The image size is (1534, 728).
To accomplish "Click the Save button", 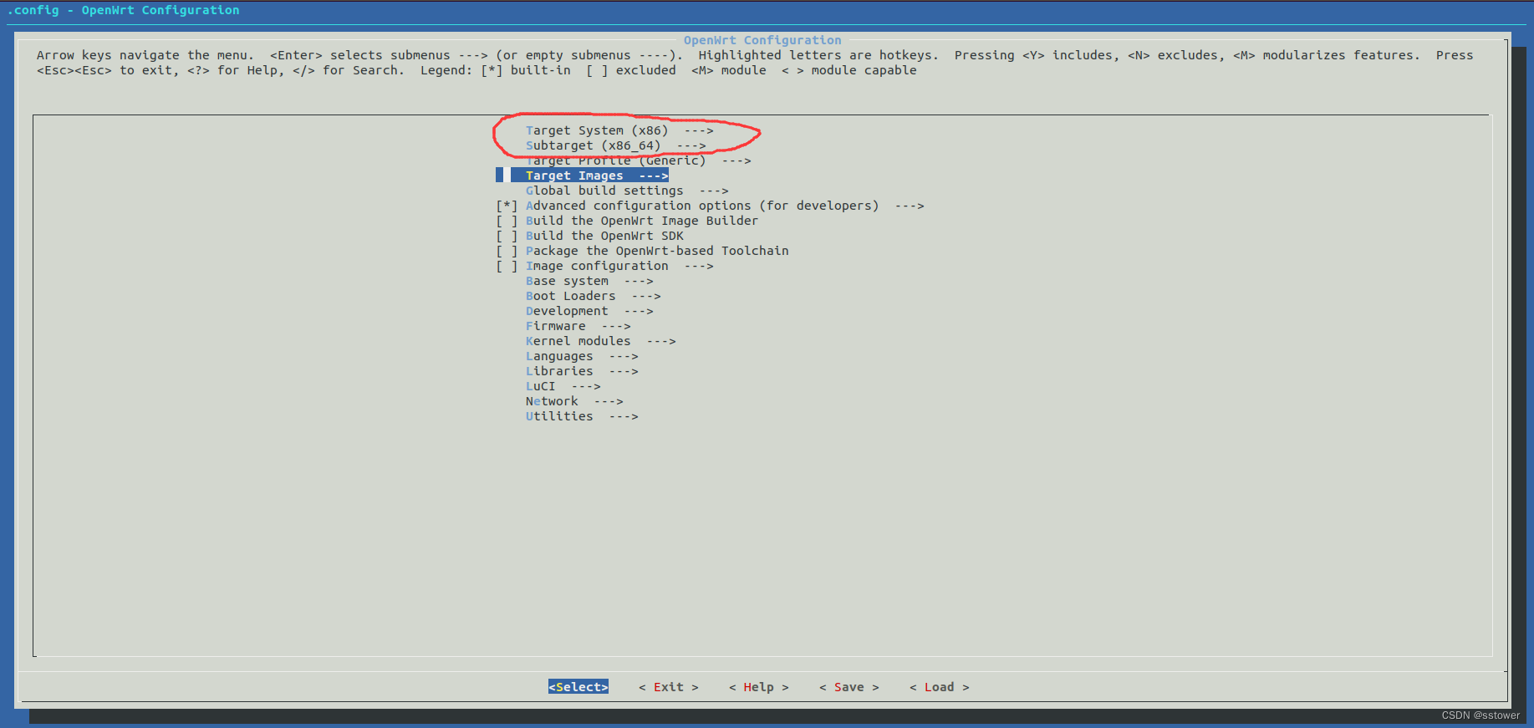I will coord(849,687).
